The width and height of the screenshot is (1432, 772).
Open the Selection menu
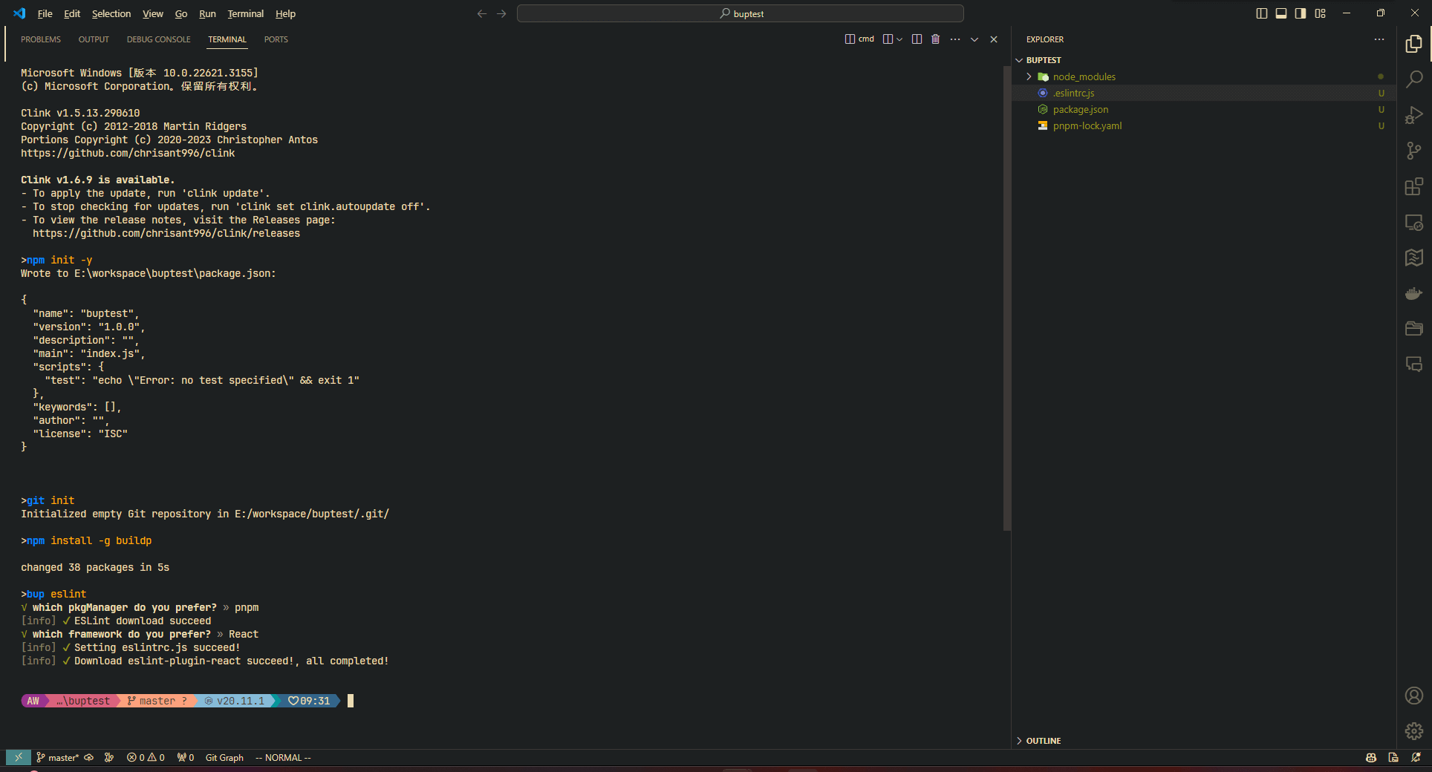click(x=111, y=13)
